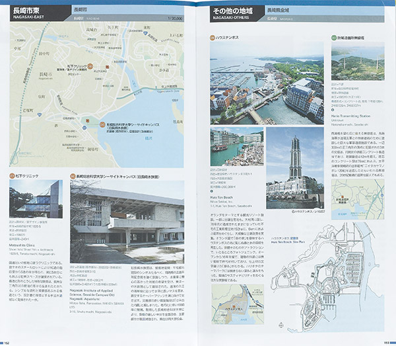
Task: Click page number 152
Action: click(7, 343)
